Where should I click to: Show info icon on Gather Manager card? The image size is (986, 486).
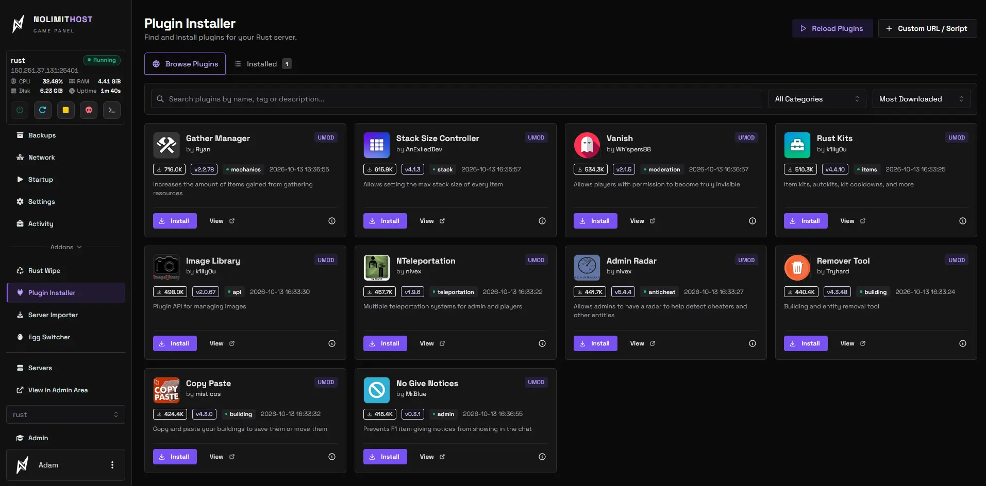(x=332, y=221)
